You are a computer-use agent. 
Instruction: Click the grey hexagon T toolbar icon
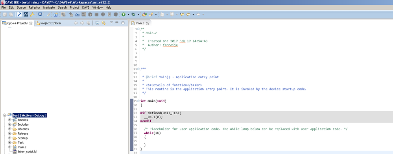90,14
